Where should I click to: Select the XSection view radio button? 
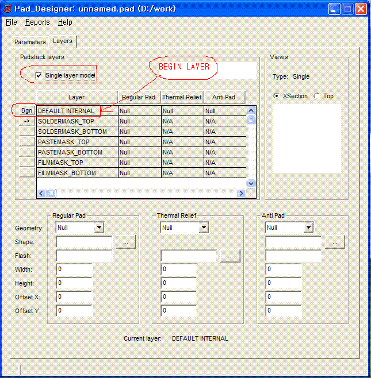click(x=277, y=96)
